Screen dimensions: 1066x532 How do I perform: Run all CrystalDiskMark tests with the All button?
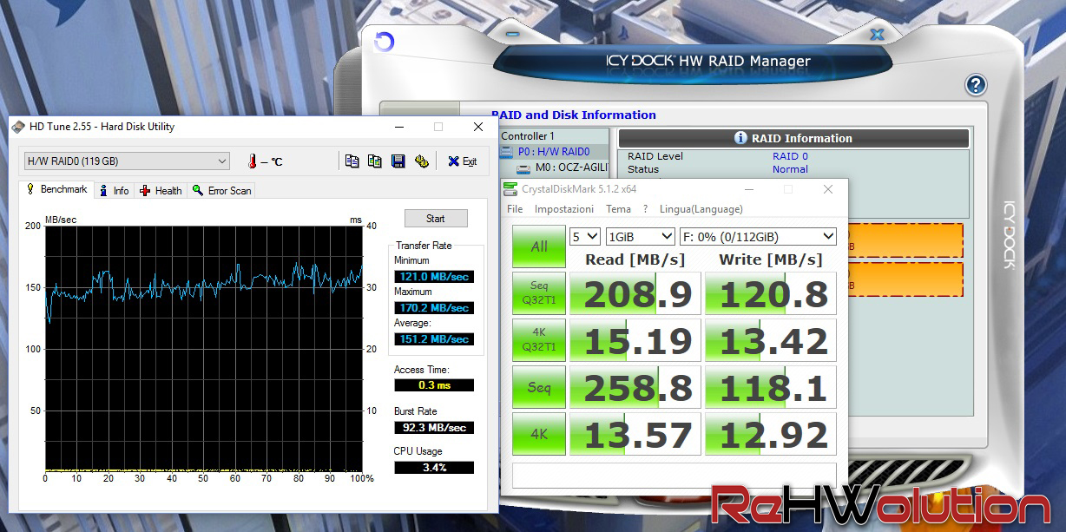tap(539, 246)
